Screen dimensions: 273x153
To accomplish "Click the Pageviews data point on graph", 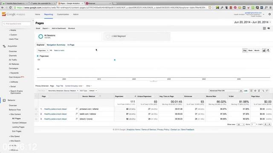I will [x=115, y=60].
